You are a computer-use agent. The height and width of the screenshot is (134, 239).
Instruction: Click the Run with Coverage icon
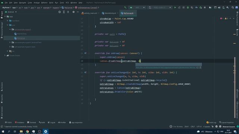(x=192, y=7)
